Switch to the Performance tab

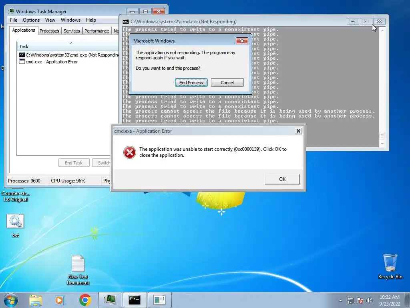click(x=97, y=31)
